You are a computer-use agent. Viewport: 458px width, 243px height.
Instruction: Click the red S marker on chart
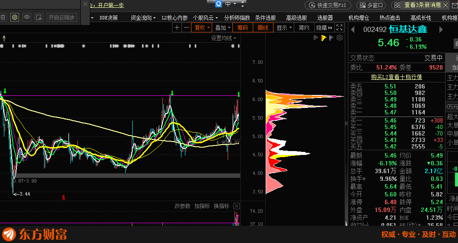coord(64,198)
